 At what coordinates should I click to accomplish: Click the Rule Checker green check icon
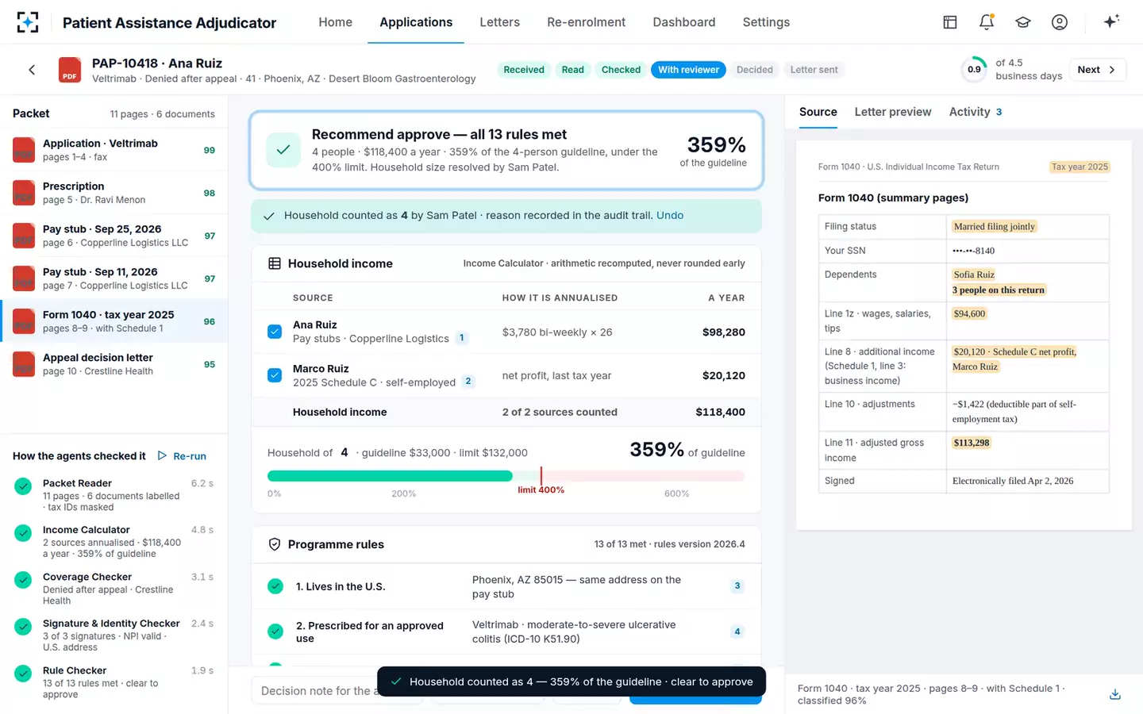coord(23,673)
